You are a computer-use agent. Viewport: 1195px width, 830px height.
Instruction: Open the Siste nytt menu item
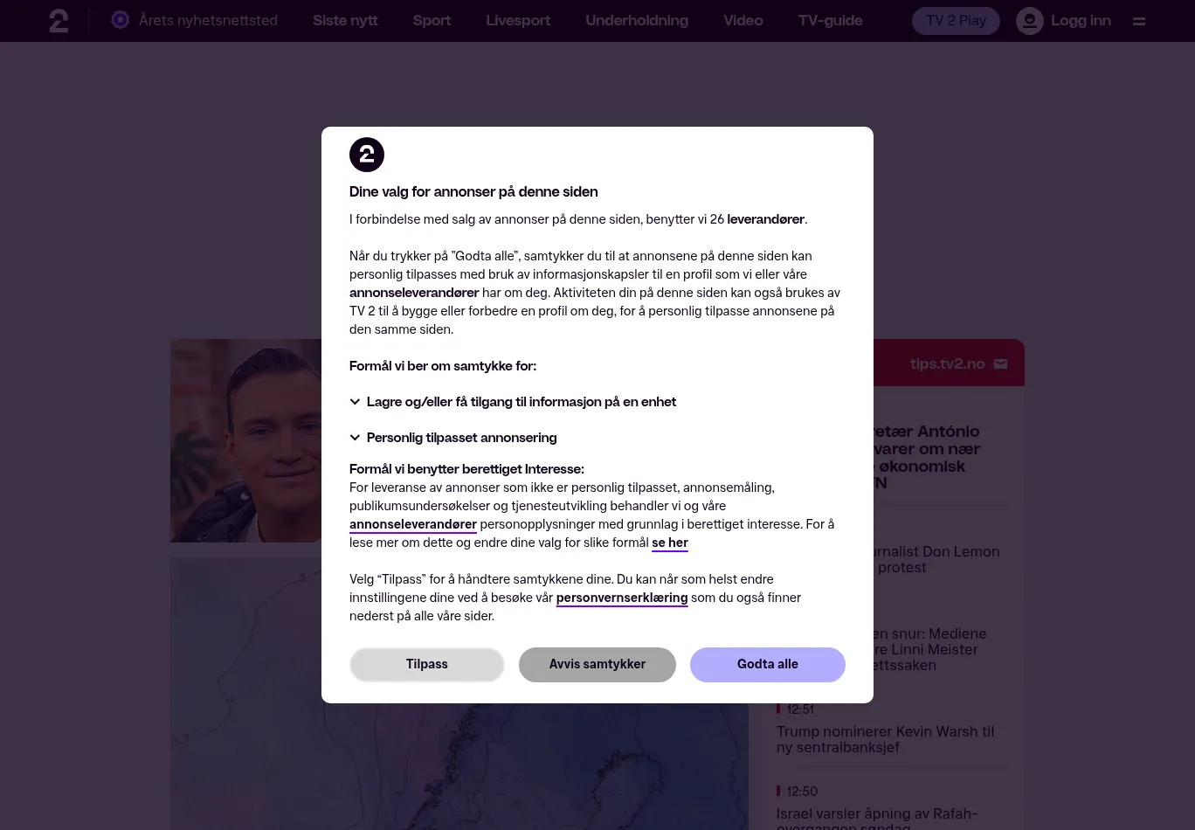tap(345, 20)
